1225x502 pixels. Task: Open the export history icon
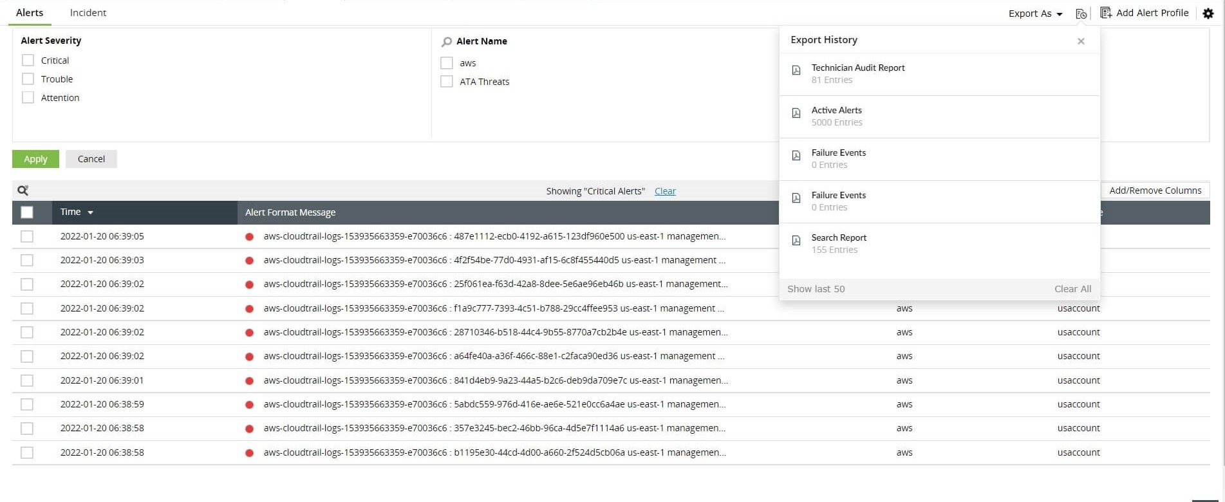1081,14
